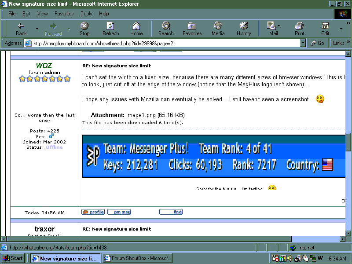Viewport: 352px width, 264px height.
Task: Click the country flag in the signature banner
Action: pyautogui.click(x=327, y=165)
